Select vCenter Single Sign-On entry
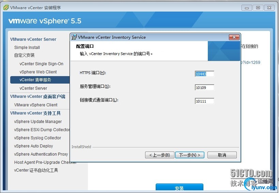Viewport: 279px width, 193px height. [41, 64]
